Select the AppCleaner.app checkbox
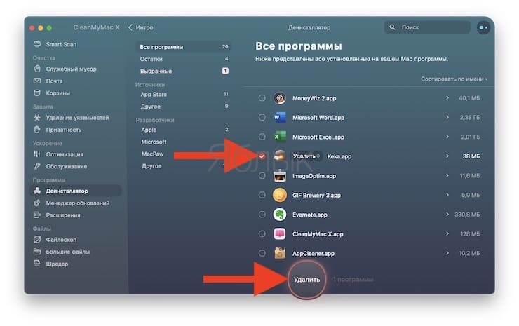This screenshot has width=519, height=326. pos(262,253)
